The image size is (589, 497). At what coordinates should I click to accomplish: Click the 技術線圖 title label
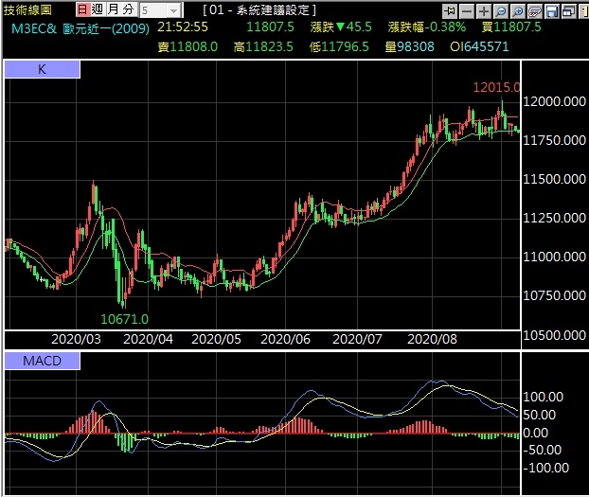27,9
